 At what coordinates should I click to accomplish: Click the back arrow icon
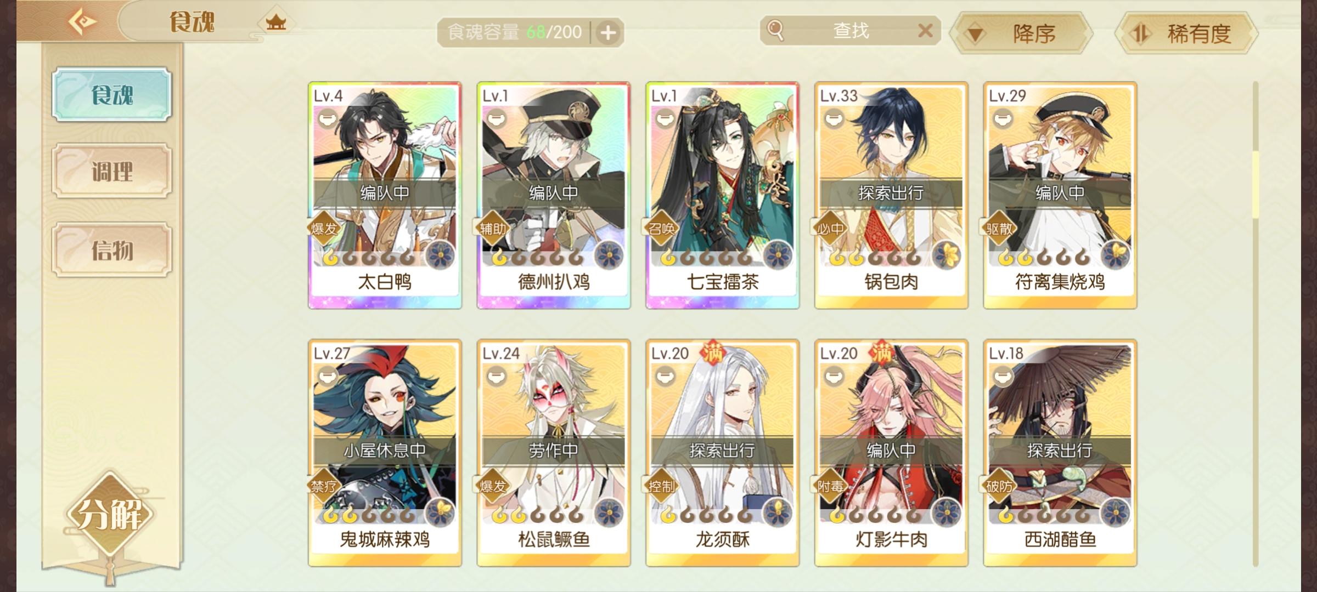[82, 22]
